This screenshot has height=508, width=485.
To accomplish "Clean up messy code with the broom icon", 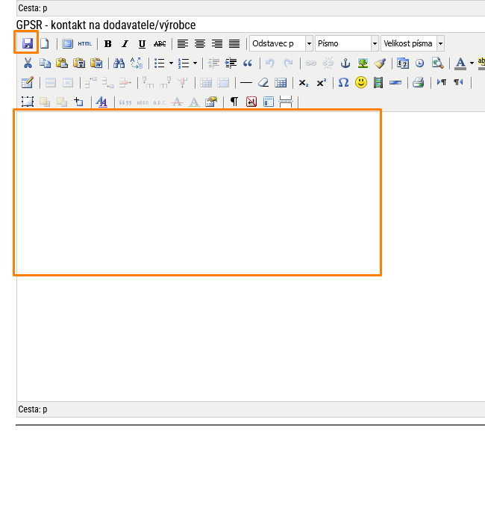I will [x=380, y=63].
